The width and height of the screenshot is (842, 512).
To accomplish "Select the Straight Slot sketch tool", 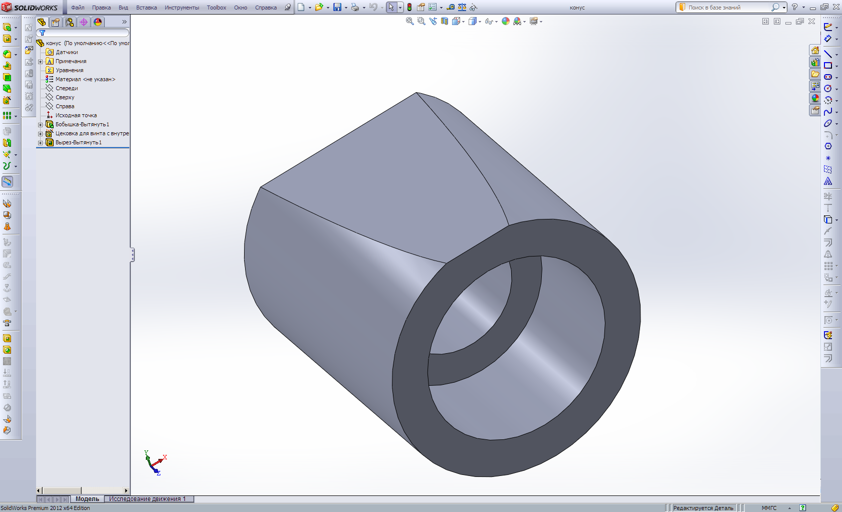I will 828,77.
